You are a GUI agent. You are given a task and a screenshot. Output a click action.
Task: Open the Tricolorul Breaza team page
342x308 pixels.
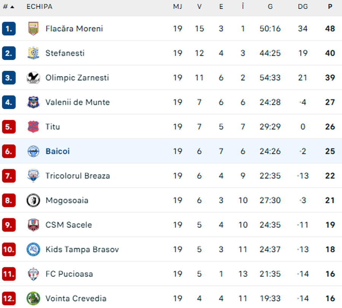click(78, 176)
